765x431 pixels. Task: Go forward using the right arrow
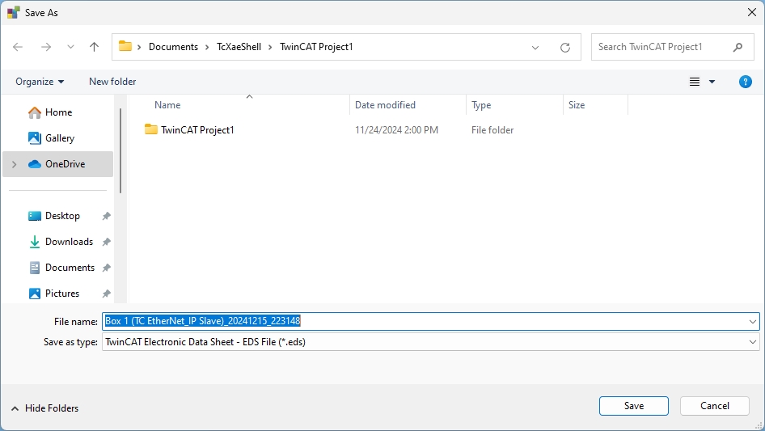[x=46, y=47]
